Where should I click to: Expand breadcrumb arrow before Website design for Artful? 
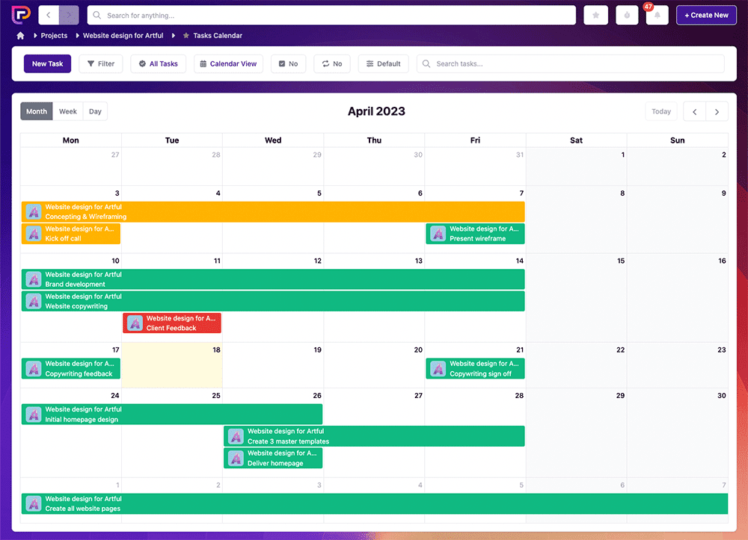coord(77,36)
